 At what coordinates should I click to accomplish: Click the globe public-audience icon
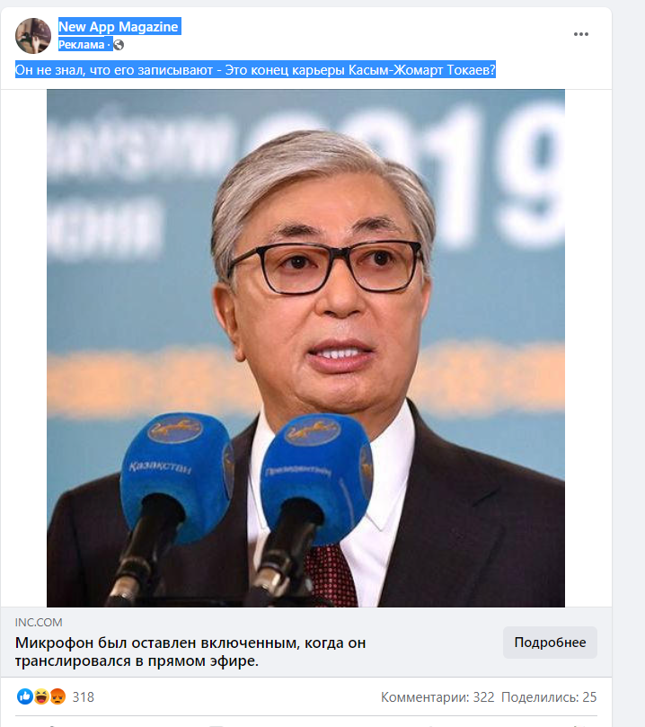click(119, 45)
